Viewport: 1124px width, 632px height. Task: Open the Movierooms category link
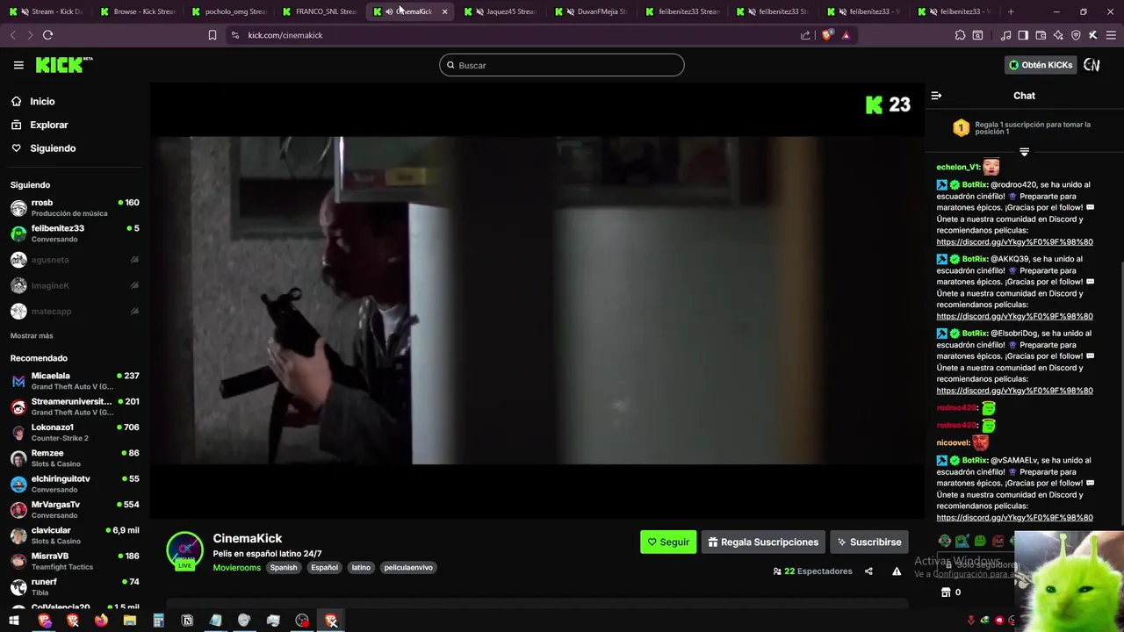coord(236,568)
